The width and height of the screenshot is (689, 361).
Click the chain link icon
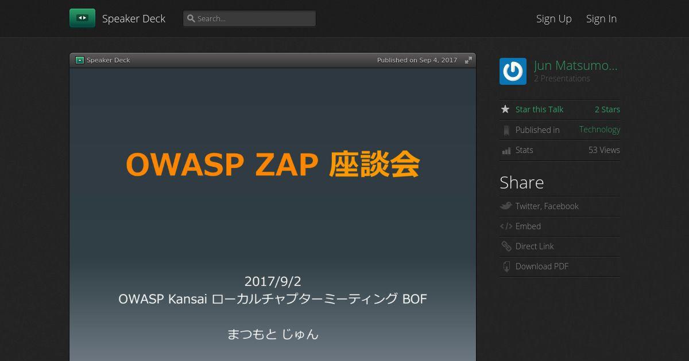506,246
